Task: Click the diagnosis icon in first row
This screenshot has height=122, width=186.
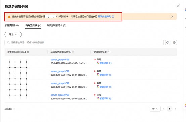Action: pyautogui.click(x=98, y=63)
